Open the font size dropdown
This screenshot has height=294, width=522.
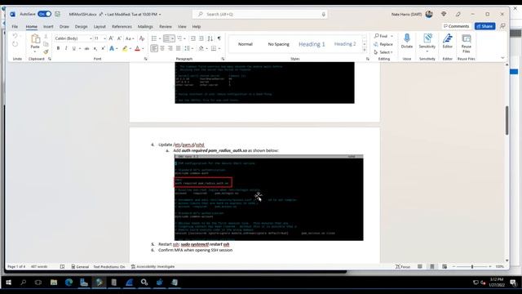(x=104, y=38)
